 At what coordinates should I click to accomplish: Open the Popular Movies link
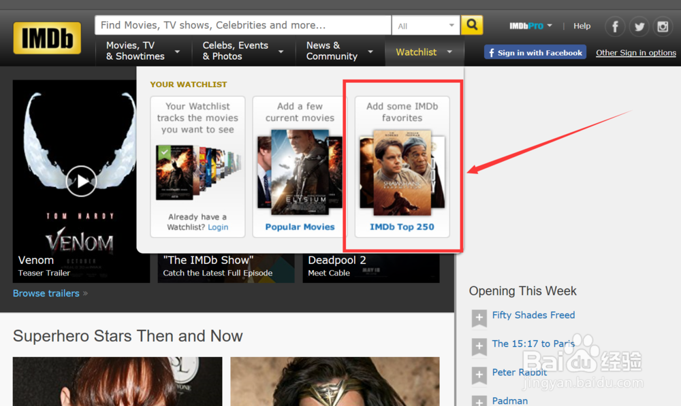(x=300, y=227)
